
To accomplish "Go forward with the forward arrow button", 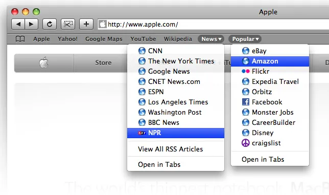I will (x=32, y=24).
